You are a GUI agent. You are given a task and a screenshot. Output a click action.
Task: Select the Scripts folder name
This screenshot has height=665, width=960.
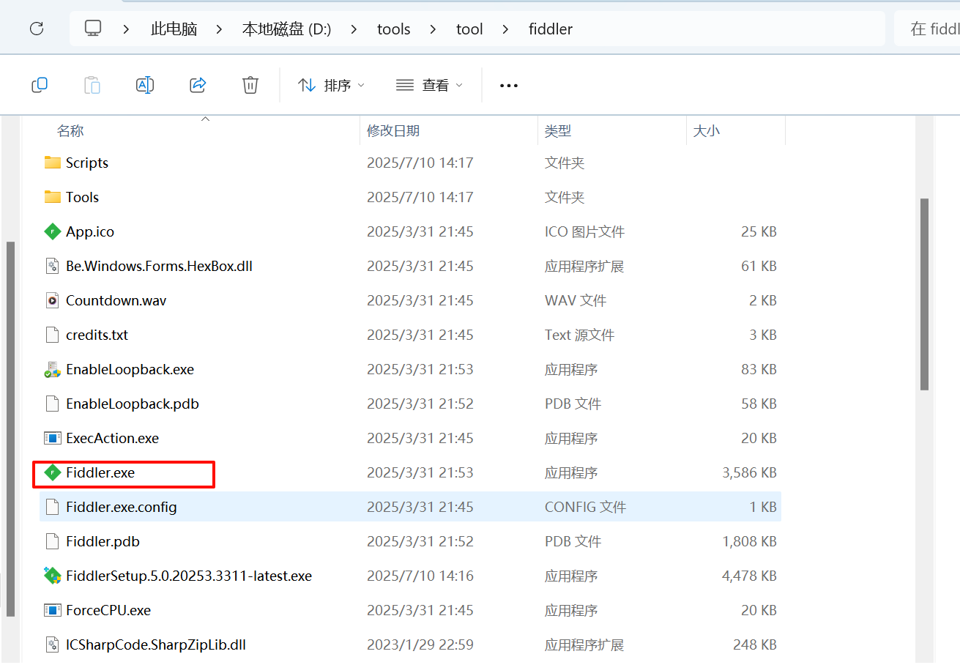[87, 163]
